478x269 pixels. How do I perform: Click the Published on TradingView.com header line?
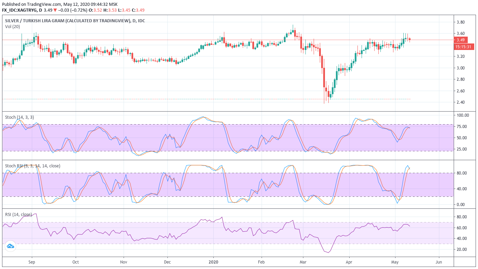tap(60, 4)
